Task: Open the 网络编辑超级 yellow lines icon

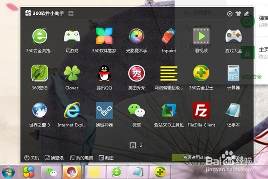Action: tap(169, 73)
